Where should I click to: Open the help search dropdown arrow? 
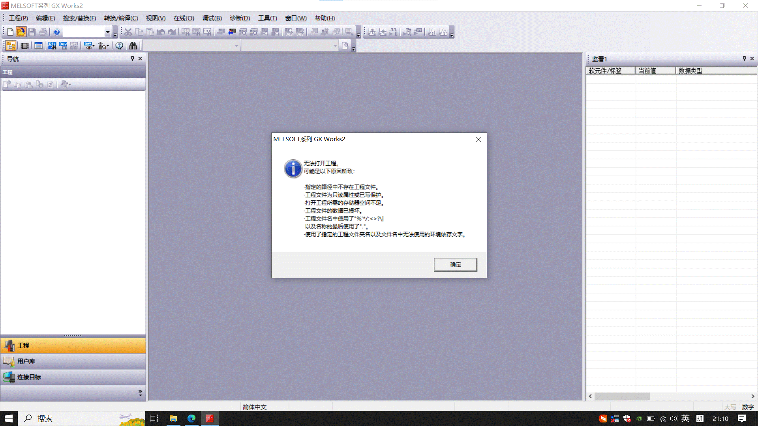point(107,32)
